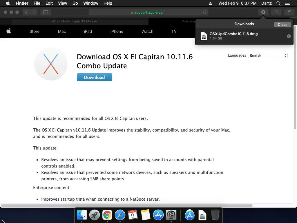The height and width of the screenshot is (223, 297).
Task: Clear the downloads list
Action: (282, 24)
